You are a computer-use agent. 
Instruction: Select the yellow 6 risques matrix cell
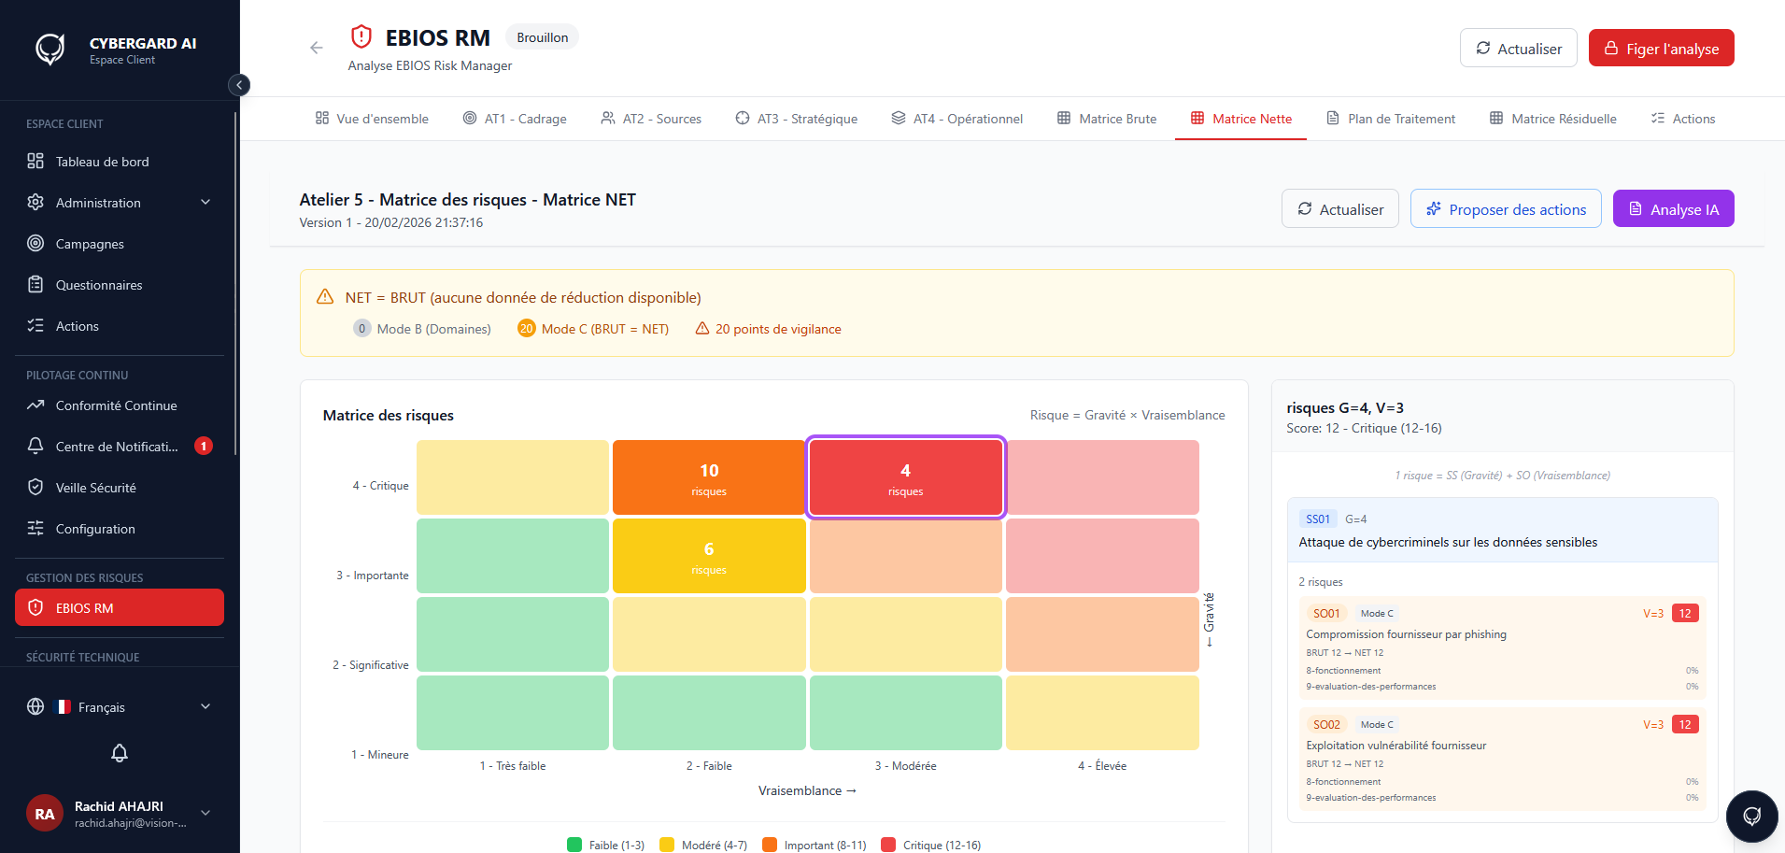pyautogui.click(x=709, y=556)
